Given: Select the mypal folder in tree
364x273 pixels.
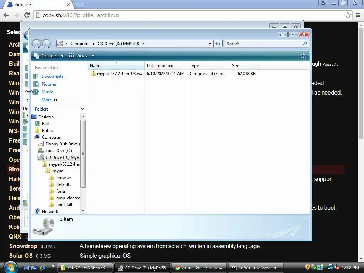Looking at the screenshot, I should (x=58, y=171).
